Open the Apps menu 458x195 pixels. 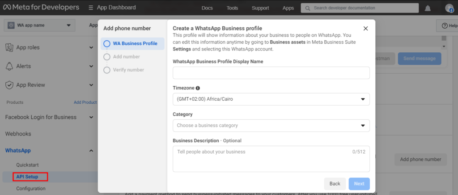coord(288,8)
